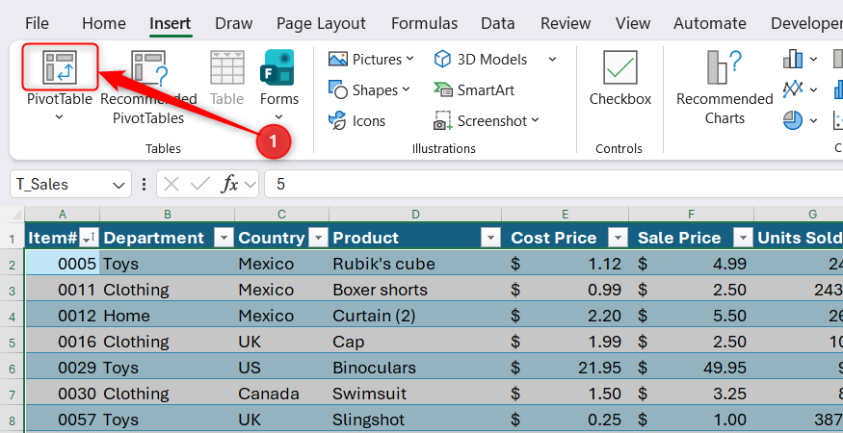This screenshot has width=843, height=433.
Task: Select column A header
Action: click(63, 215)
